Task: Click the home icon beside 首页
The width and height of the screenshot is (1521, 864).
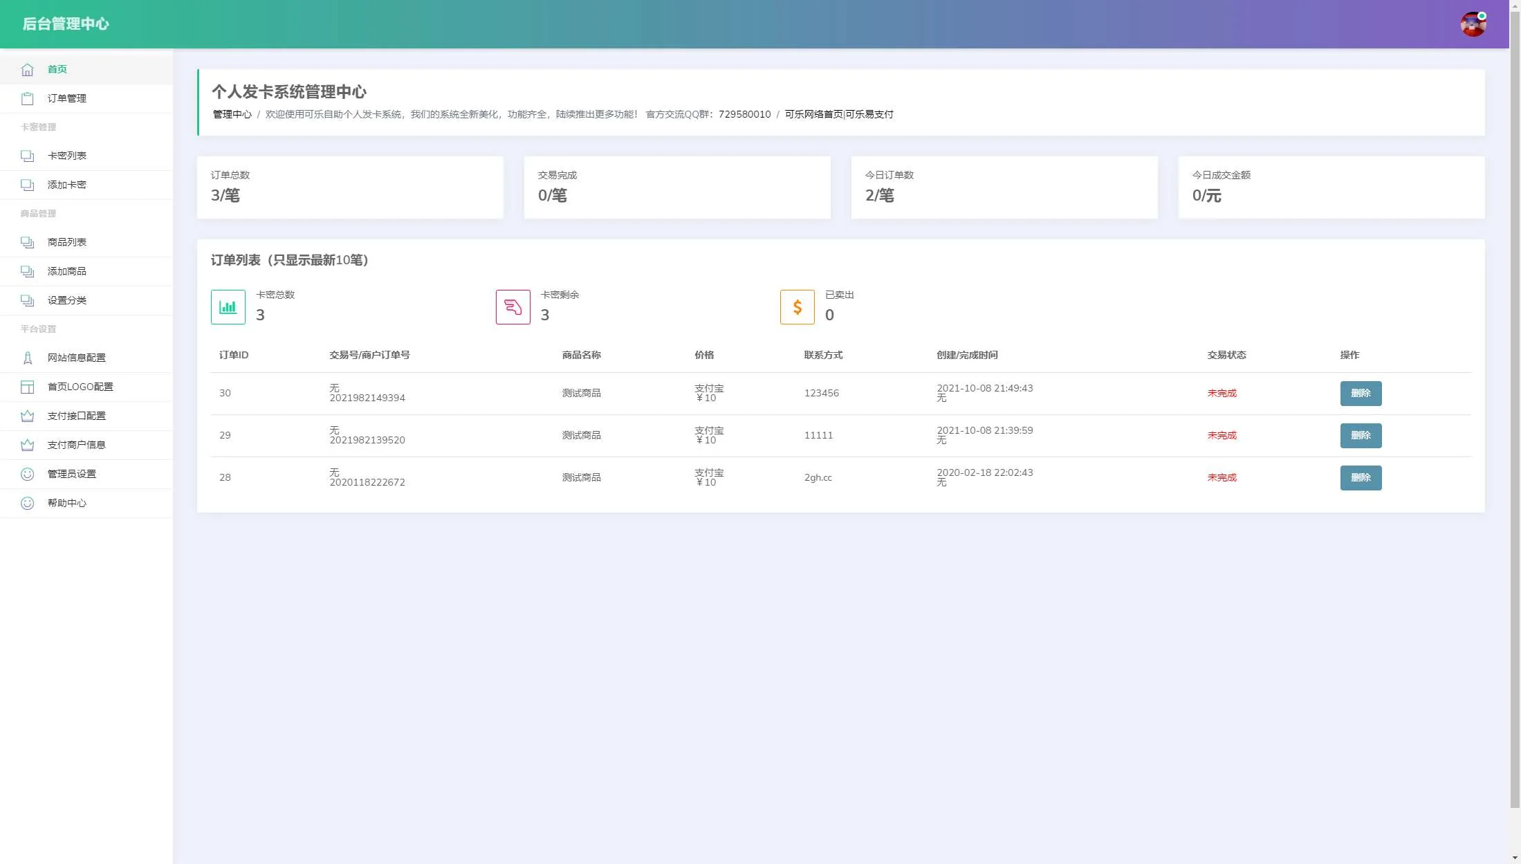Action: point(27,70)
